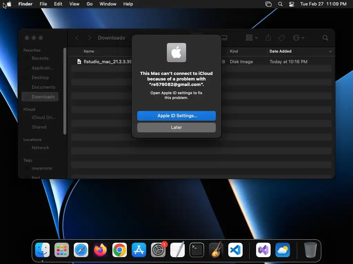
Task: Open Firefox from the Dock
Action: (100, 250)
